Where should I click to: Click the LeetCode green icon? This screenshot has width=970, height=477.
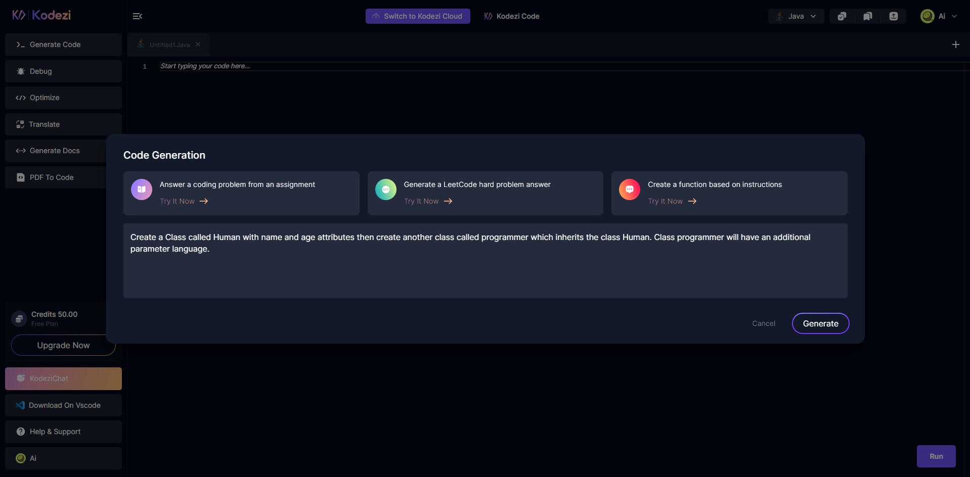[386, 189]
